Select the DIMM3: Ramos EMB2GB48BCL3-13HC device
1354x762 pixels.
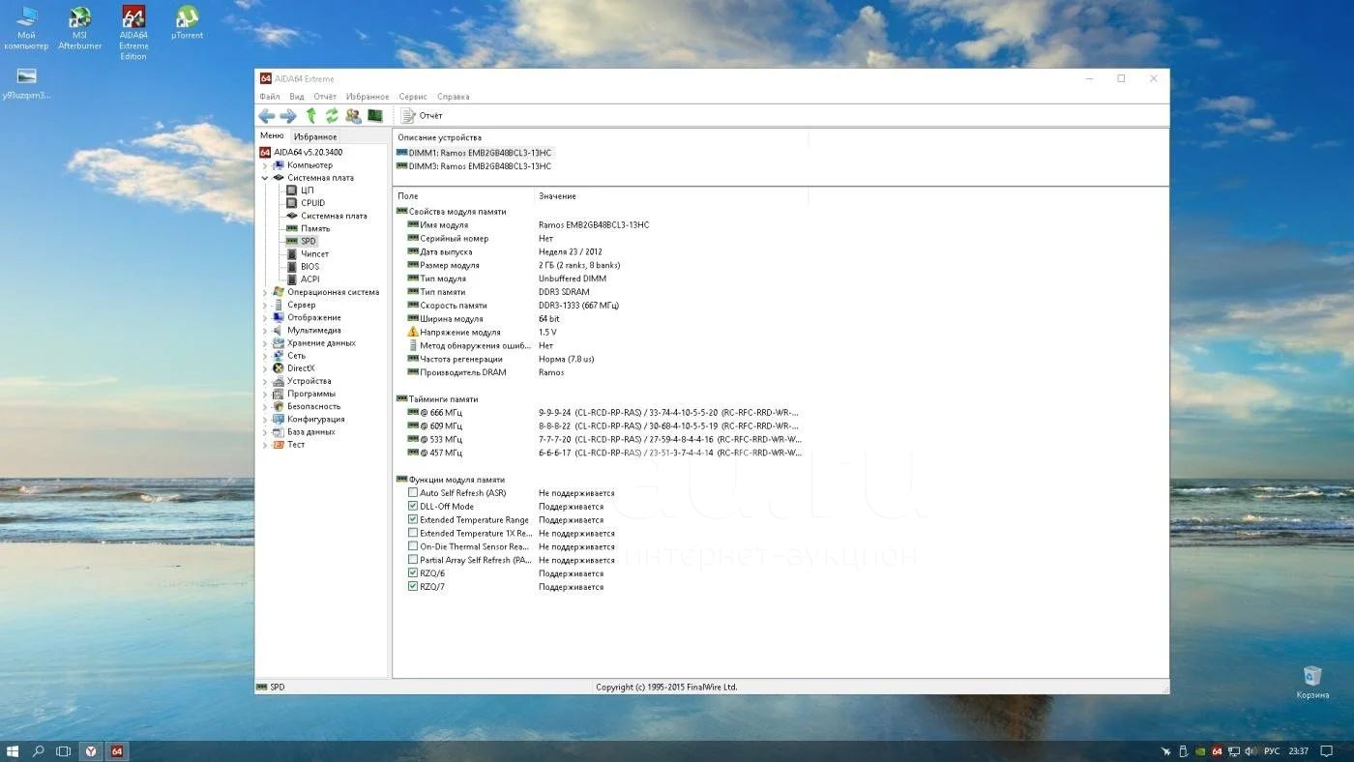pos(474,166)
